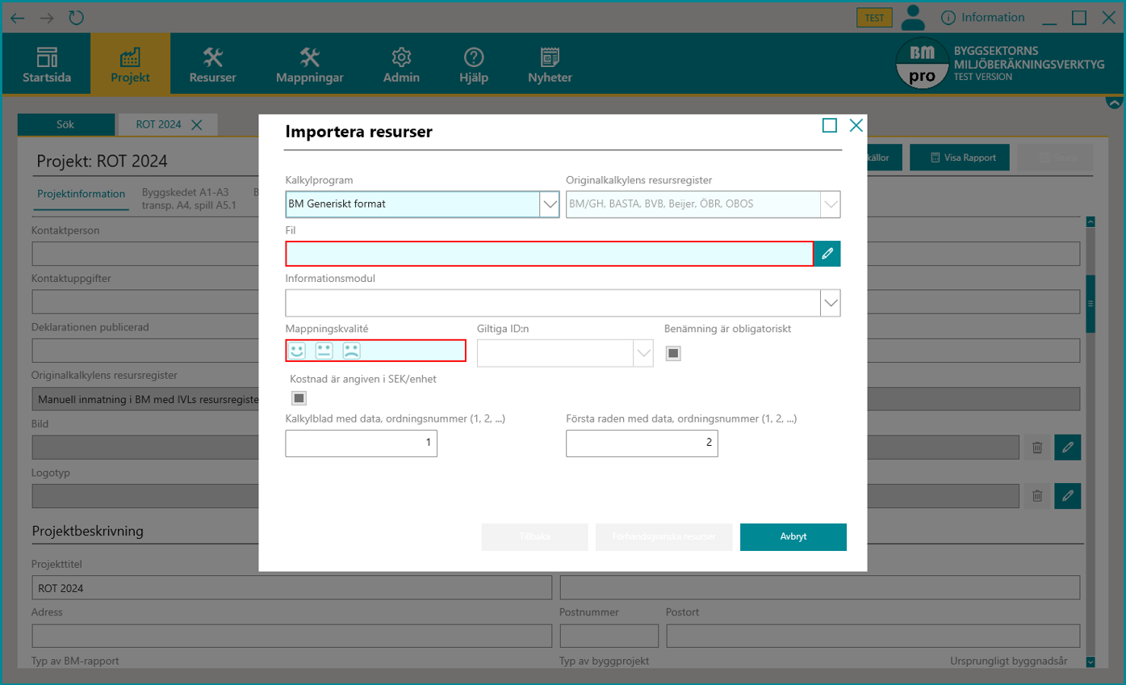Viewport: 1126px width, 685px height.
Task: Toggle Benämning är obligatoriskt checkbox
Action: (673, 353)
